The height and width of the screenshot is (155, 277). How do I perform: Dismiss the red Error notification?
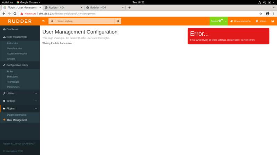tap(229, 36)
